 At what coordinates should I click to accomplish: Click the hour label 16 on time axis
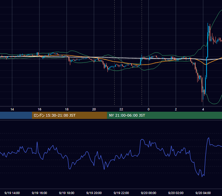(40, 109)
